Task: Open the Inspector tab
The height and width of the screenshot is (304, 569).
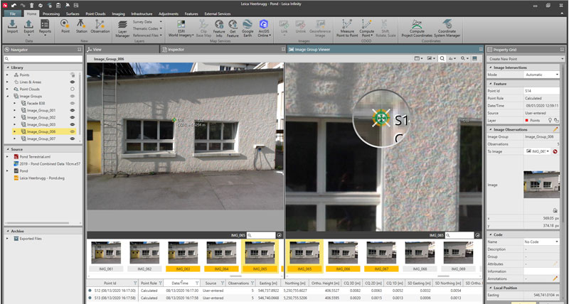Action: point(177,50)
